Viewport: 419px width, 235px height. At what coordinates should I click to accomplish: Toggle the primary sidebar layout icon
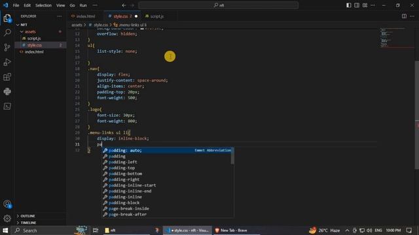click(x=349, y=5)
